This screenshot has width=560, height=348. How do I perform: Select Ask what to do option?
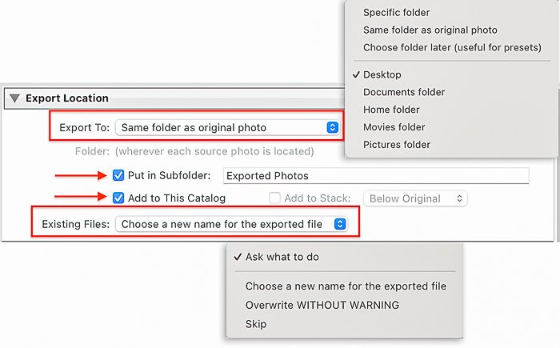click(x=282, y=258)
